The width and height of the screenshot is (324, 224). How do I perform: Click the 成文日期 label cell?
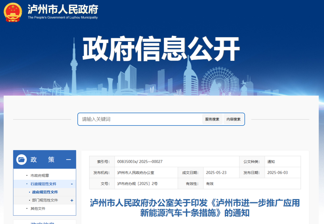[x=191, y=172]
